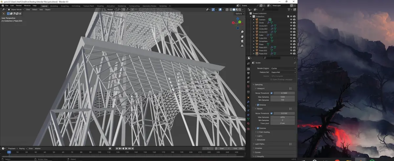Click the pan view hand gizmo
This screenshot has width=394, height=161.
pyautogui.click(x=242, y=36)
